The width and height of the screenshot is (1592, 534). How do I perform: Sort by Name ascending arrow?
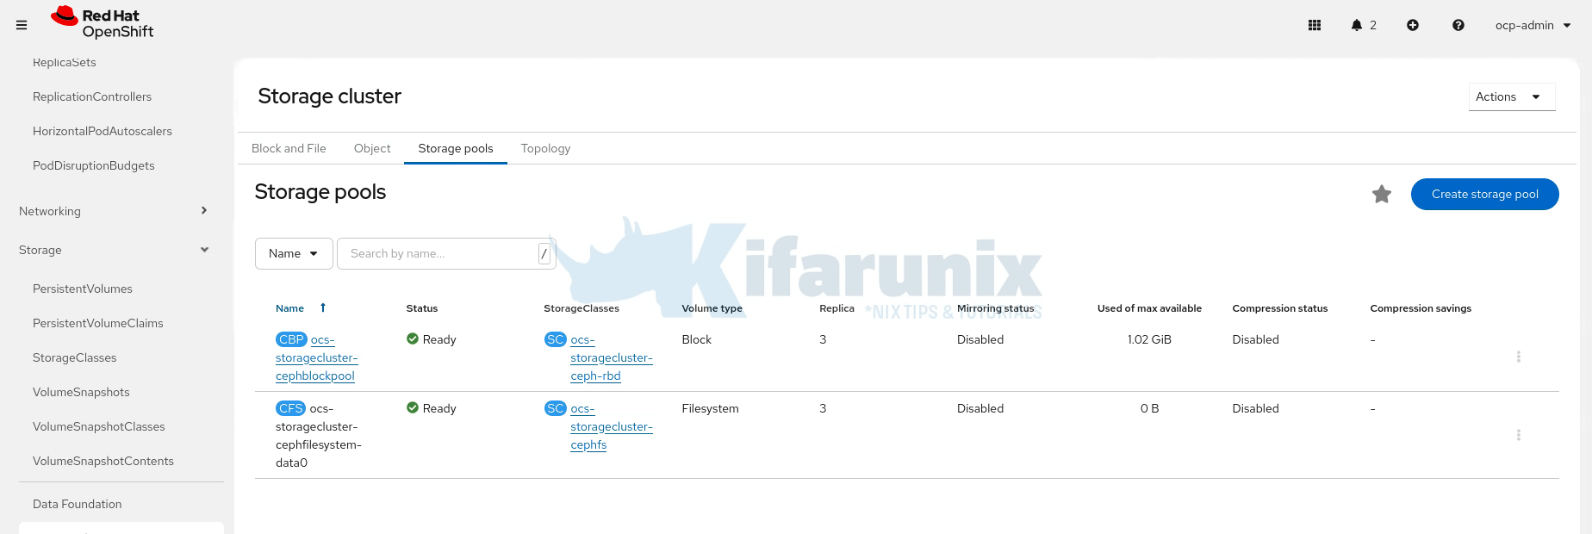pos(323,307)
